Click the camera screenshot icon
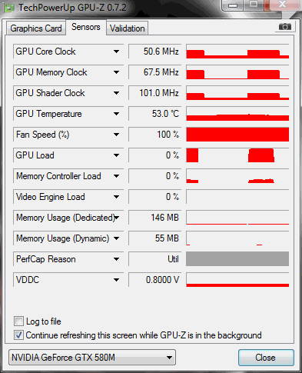Viewport: 302px width, 373px height. coord(285,27)
